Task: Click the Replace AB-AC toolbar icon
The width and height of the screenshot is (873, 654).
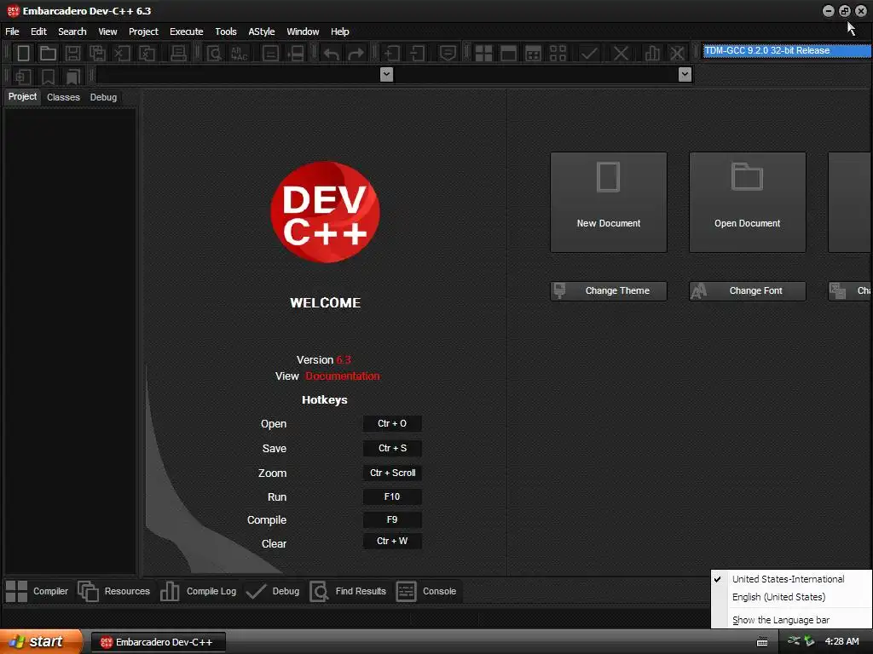Action: (239, 54)
